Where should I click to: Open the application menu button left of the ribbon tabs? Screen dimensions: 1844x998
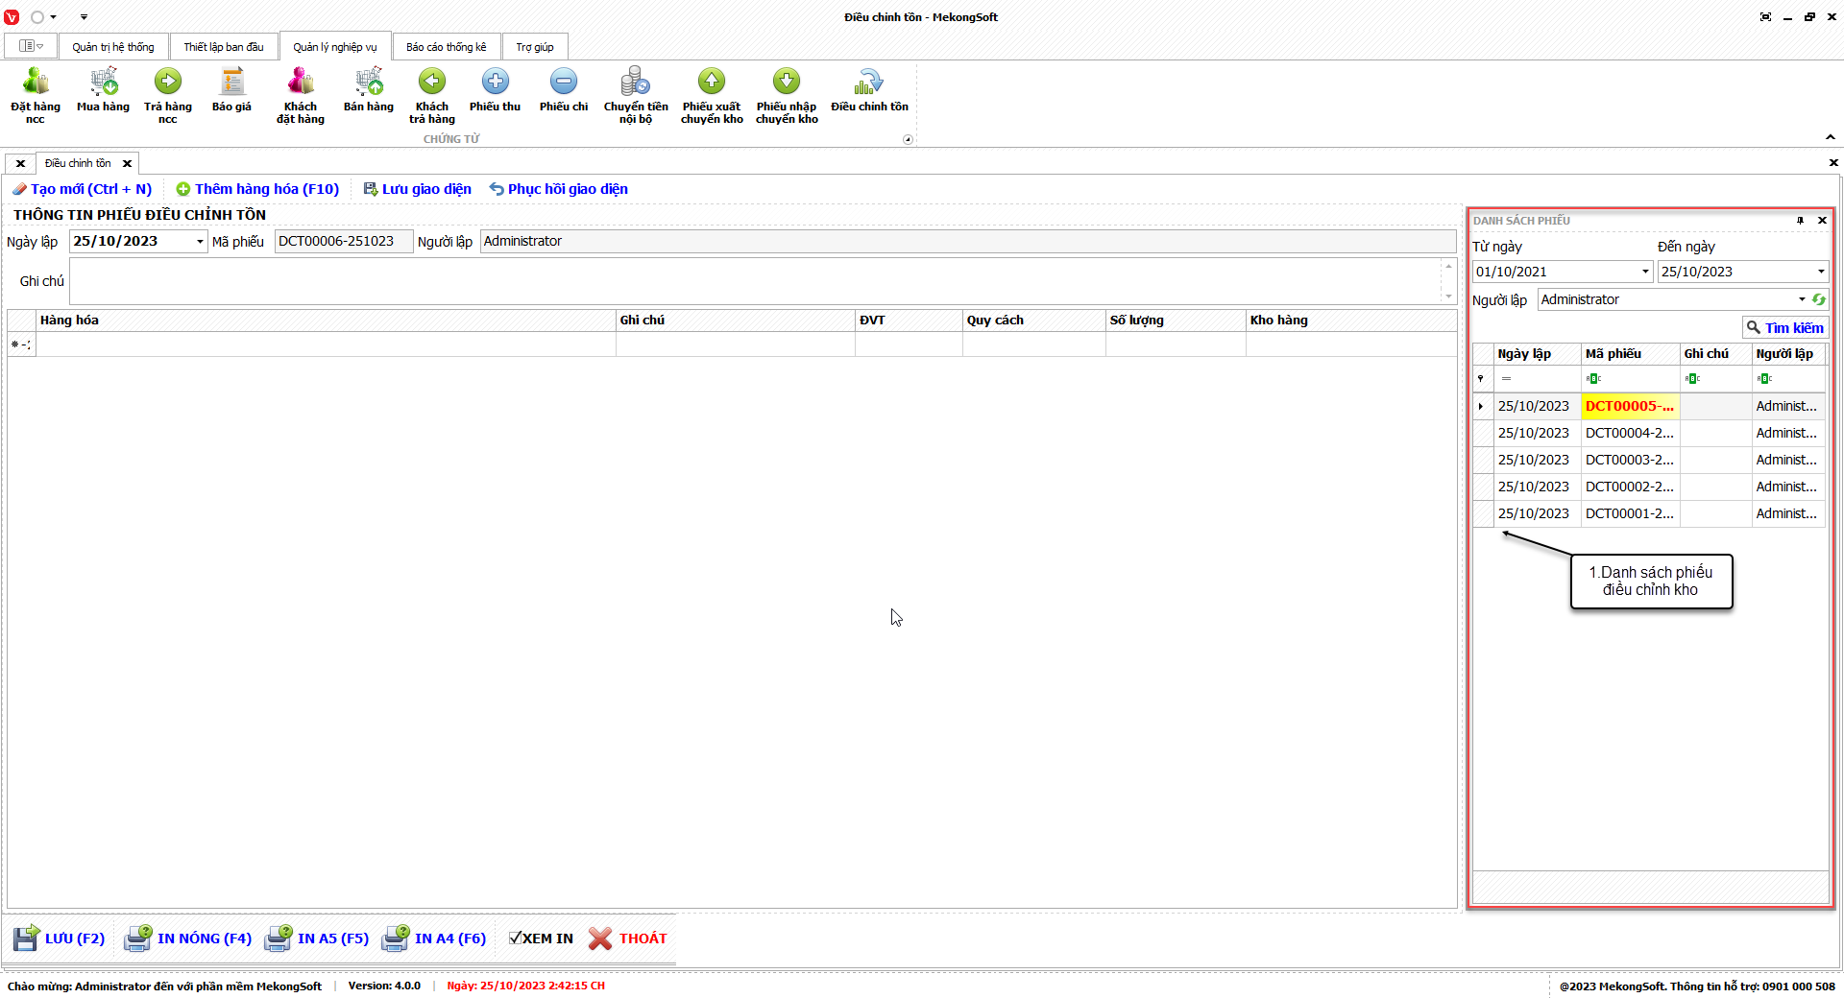31,46
